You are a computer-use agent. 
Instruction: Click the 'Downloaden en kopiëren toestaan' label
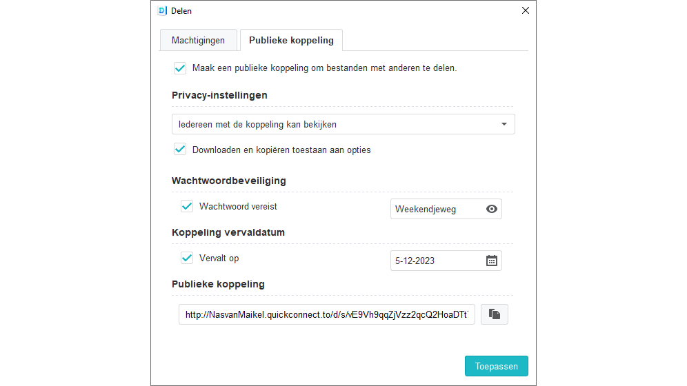[281, 150]
